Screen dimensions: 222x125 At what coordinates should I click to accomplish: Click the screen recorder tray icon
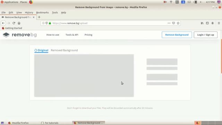(165, 2)
